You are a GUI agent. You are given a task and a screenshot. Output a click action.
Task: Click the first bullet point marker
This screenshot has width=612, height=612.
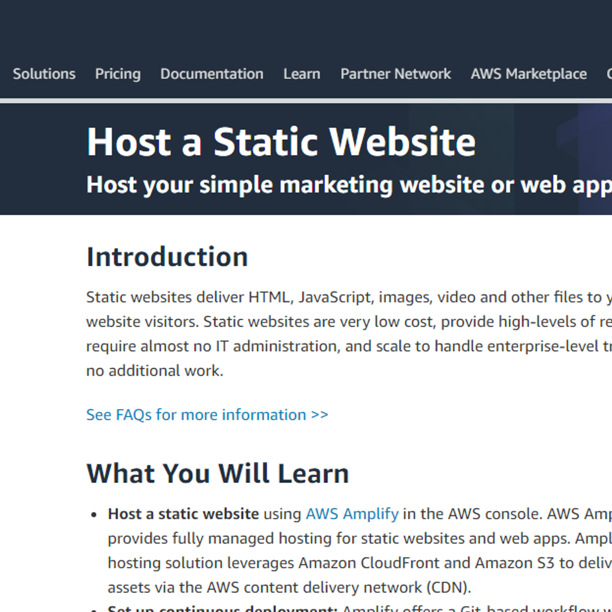pyautogui.click(x=94, y=515)
